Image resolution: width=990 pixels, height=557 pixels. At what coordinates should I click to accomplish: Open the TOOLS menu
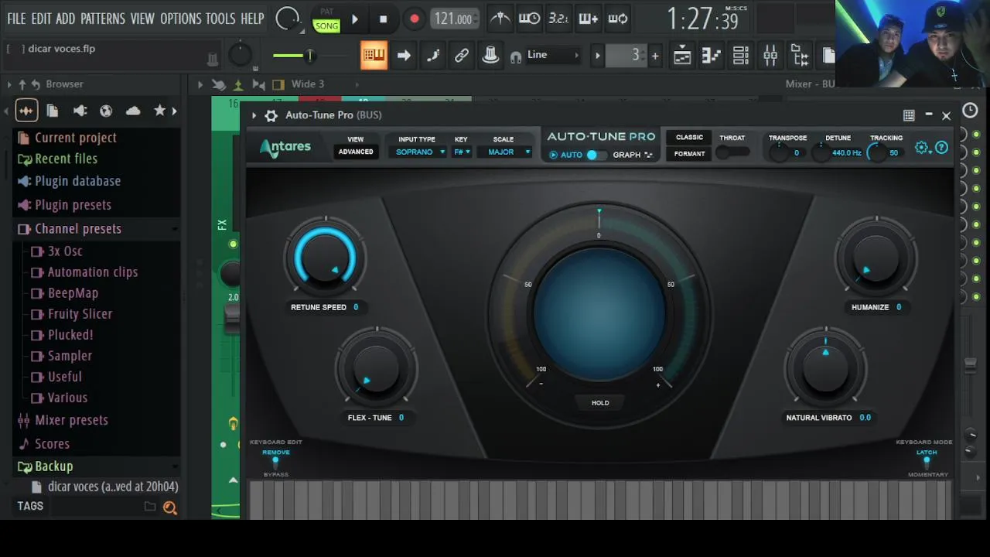(x=220, y=19)
